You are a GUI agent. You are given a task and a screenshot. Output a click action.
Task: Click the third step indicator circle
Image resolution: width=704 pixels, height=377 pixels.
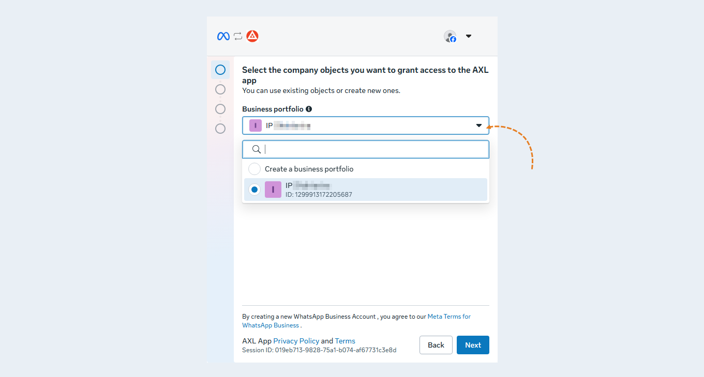click(x=220, y=109)
